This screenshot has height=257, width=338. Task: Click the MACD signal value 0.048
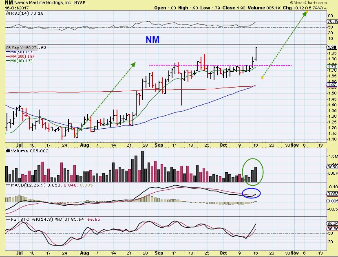[x=70, y=185]
